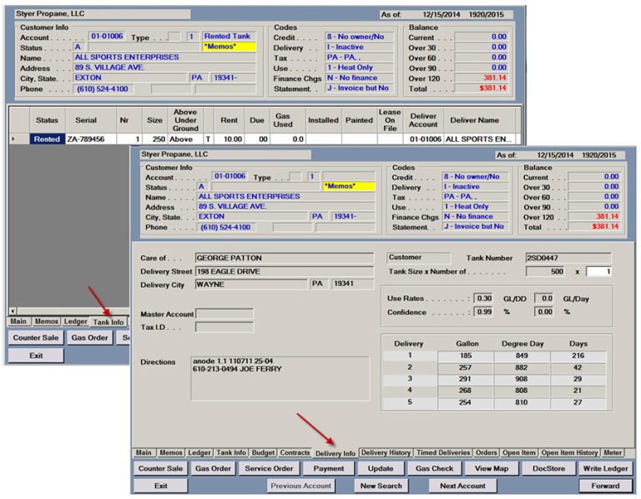Click delivery 3 degree day 908

(522, 379)
